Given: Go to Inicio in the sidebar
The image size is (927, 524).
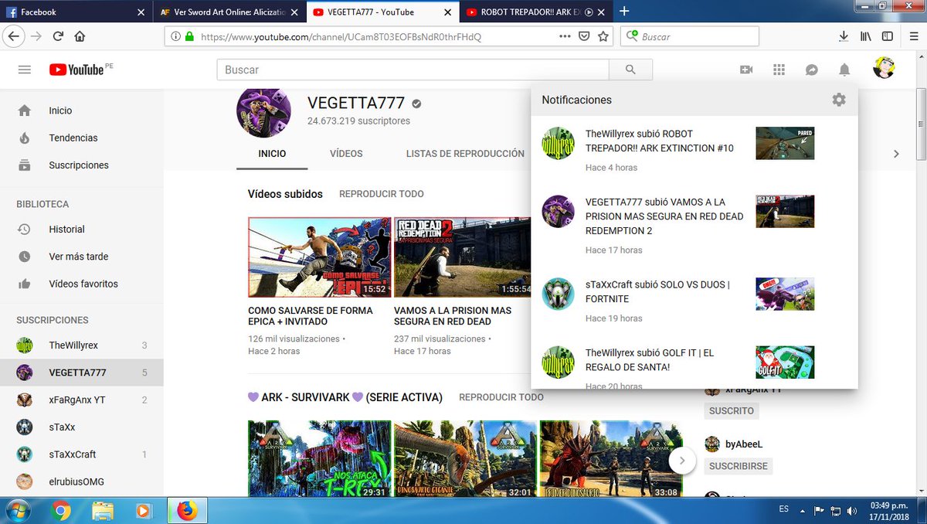Looking at the screenshot, I should pos(82,111).
